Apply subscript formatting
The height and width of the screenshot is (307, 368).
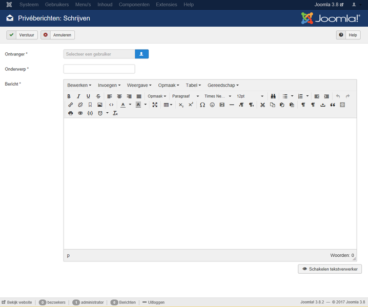(181, 105)
